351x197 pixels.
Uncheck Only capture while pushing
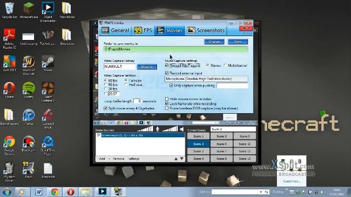coord(171,85)
